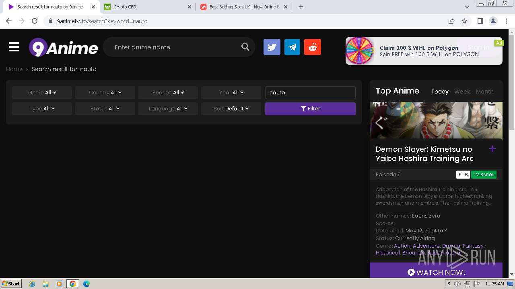Open Microsoft Edge in taskbar
Image resolution: width=515 pixels, height=289 pixels.
click(x=86, y=284)
